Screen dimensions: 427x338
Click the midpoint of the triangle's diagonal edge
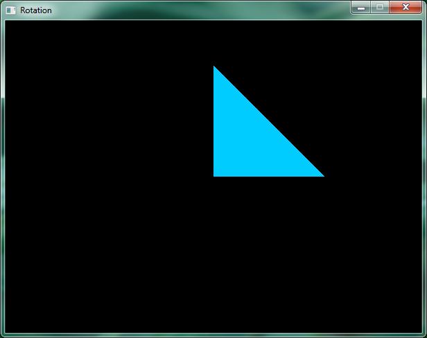tap(268, 121)
